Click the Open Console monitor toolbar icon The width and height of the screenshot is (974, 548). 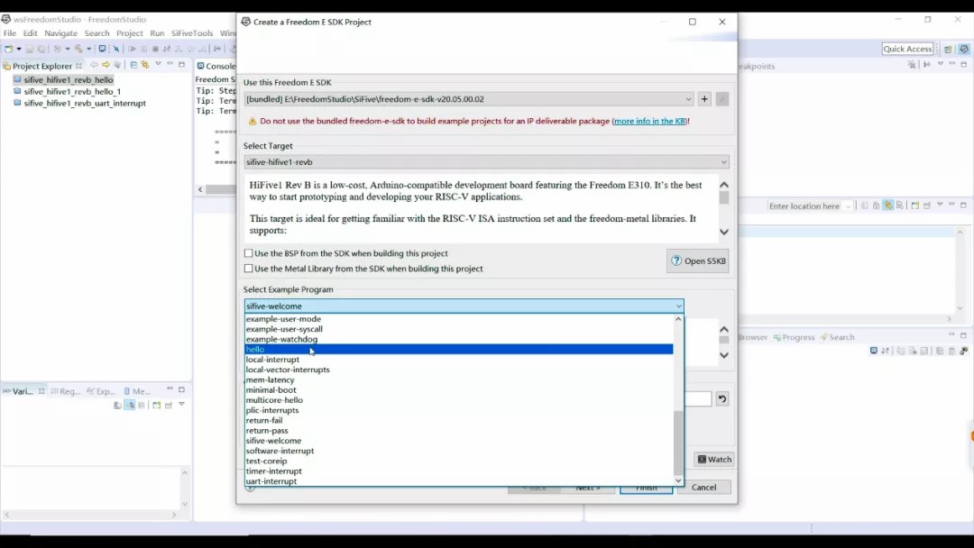click(x=102, y=49)
